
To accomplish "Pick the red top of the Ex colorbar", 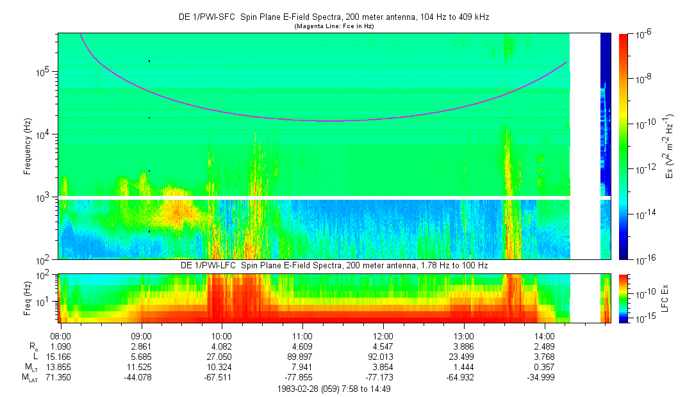I will coord(624,40).
